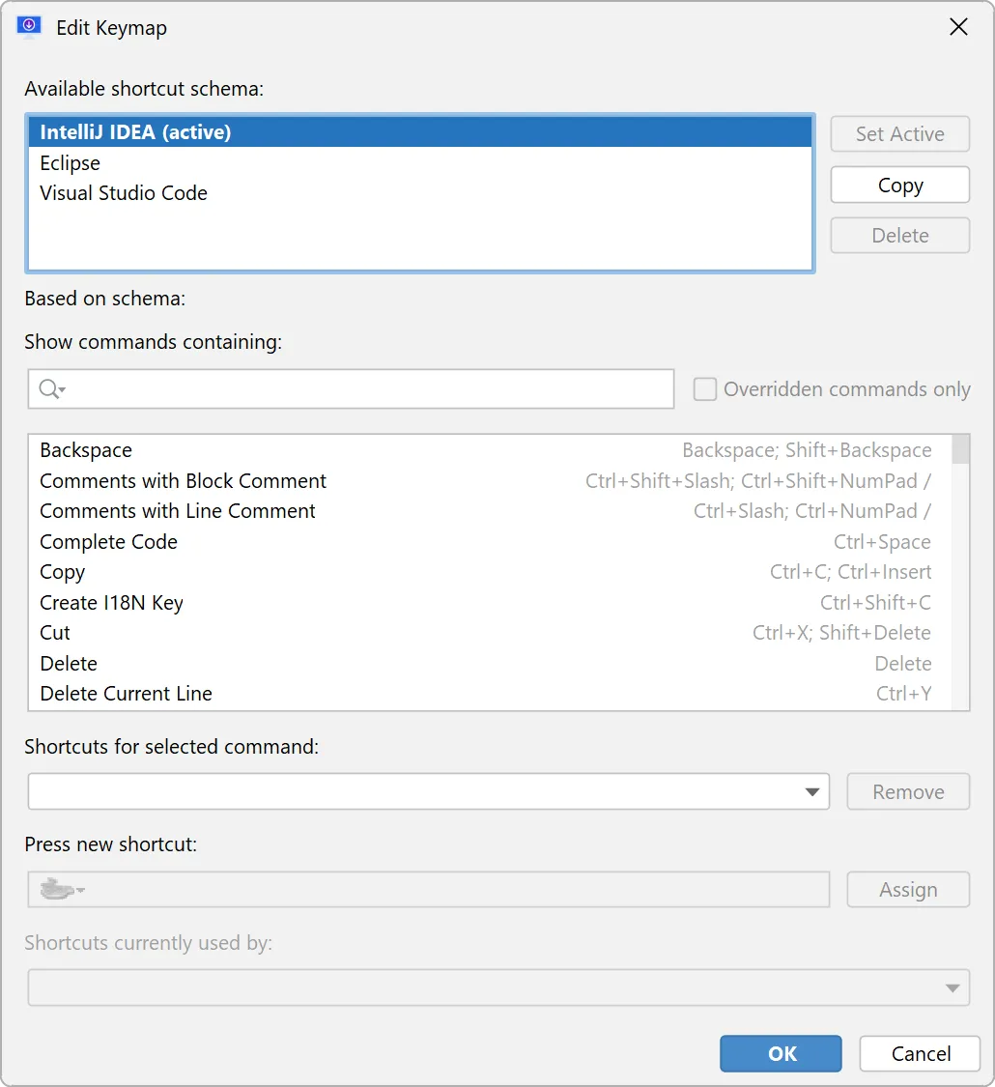Viewport: 995px width, 1087px height.
Task: Select the Delete command in list
Action: pos(490,664)
